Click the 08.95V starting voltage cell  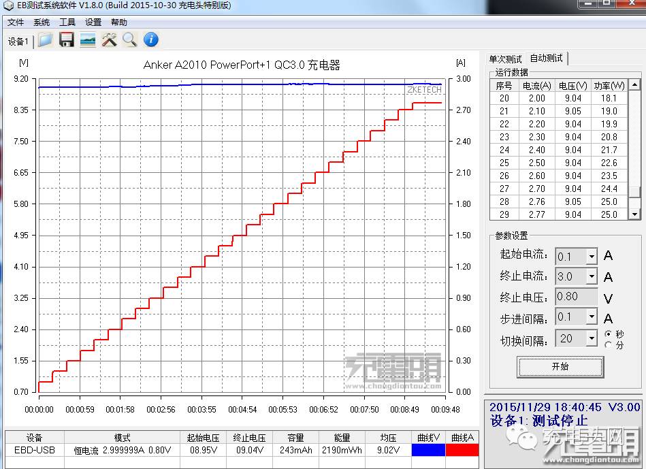[x=203, y=450]
